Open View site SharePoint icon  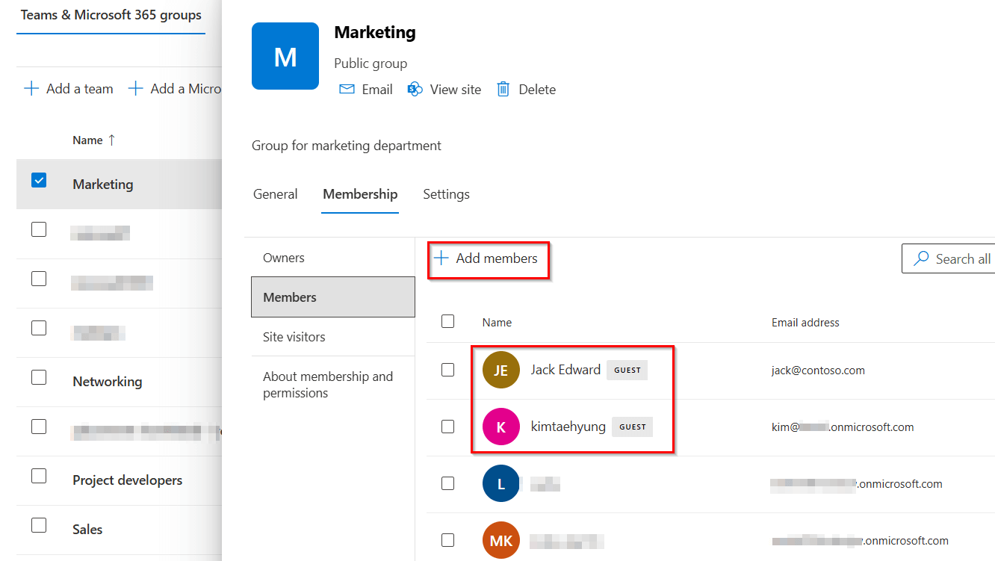coord(415,90)
